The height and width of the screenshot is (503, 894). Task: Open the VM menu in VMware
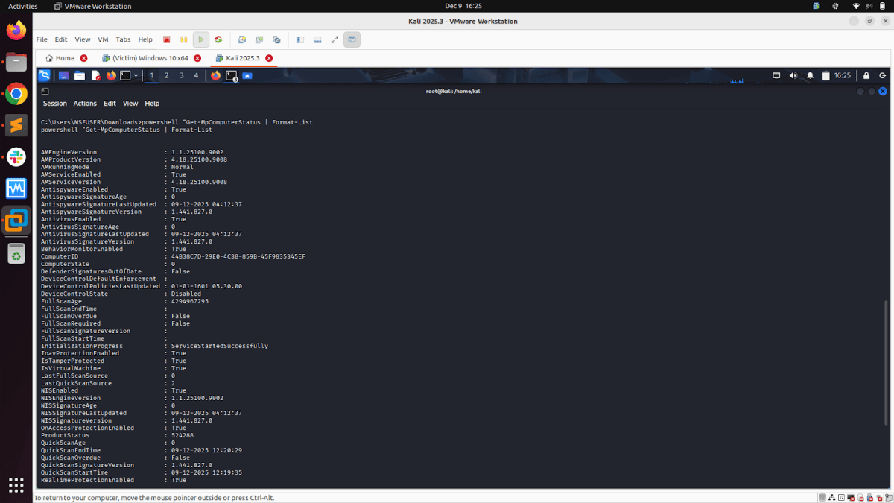point(103,39)
